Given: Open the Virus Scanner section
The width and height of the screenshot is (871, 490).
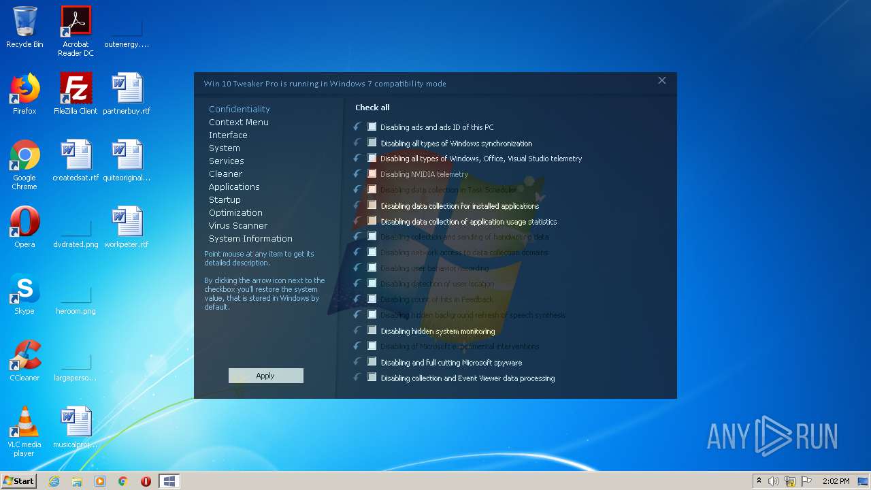Looking at the screenshot, I should [x=238, y=225].
